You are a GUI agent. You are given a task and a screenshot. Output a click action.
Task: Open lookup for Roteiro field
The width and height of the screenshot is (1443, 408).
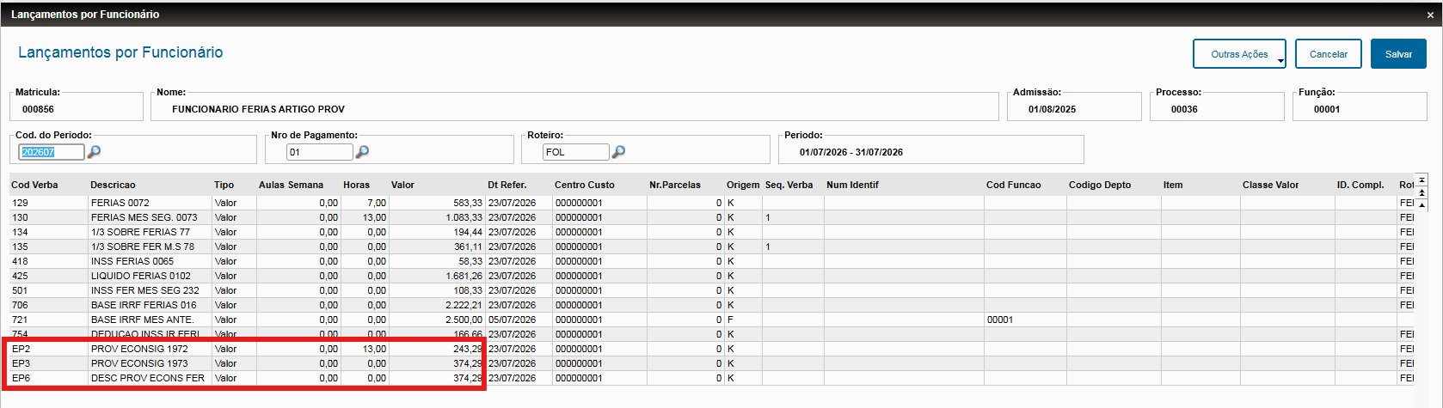(x=618, y=152)
